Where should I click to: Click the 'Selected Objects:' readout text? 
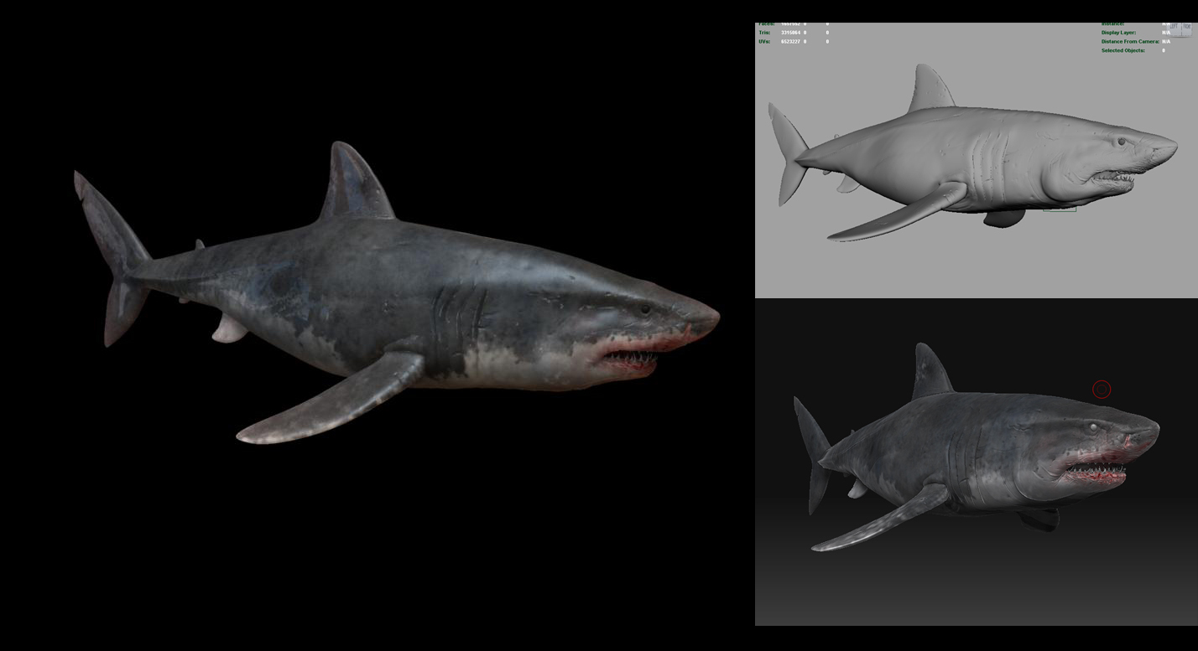(1123, 50)
